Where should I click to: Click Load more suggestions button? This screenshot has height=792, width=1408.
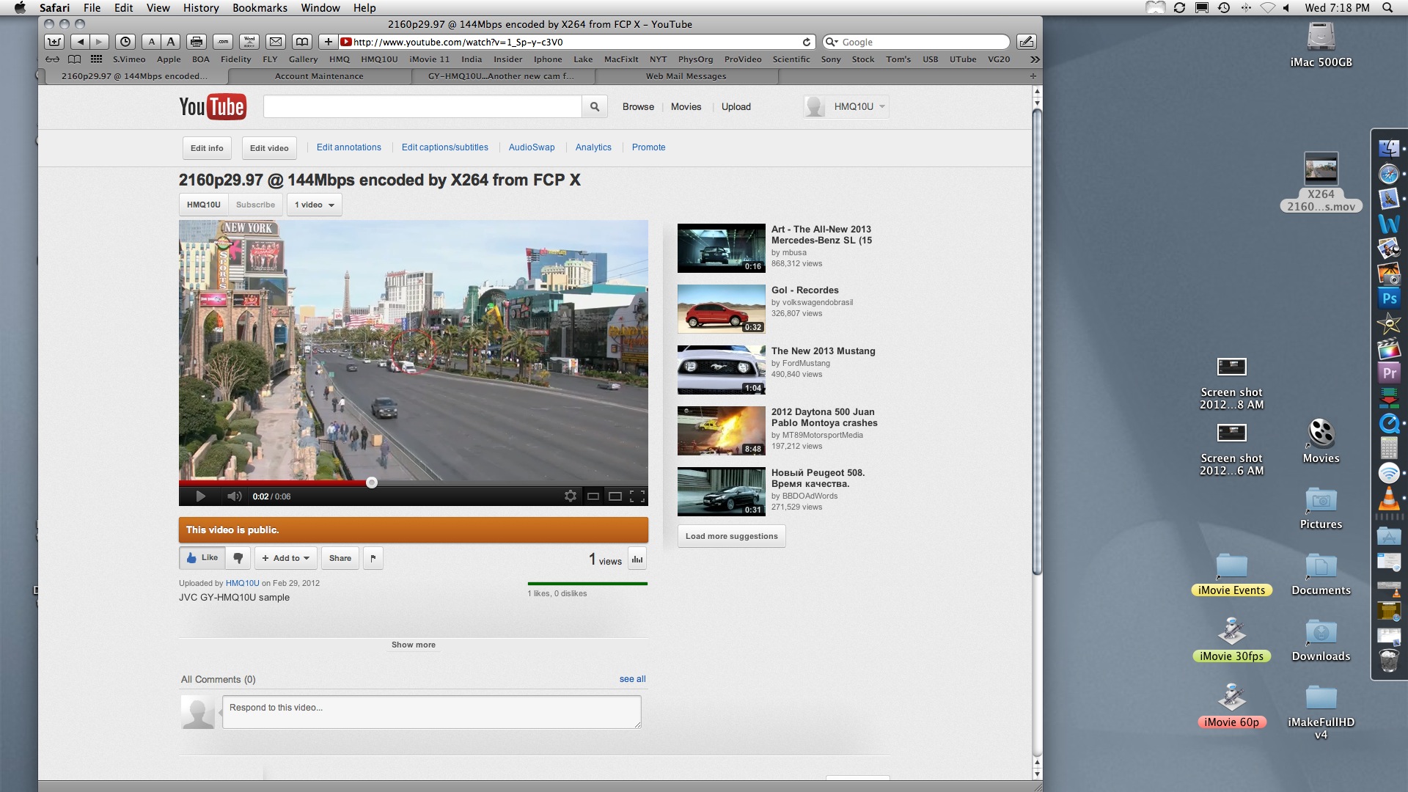point(731,536)
